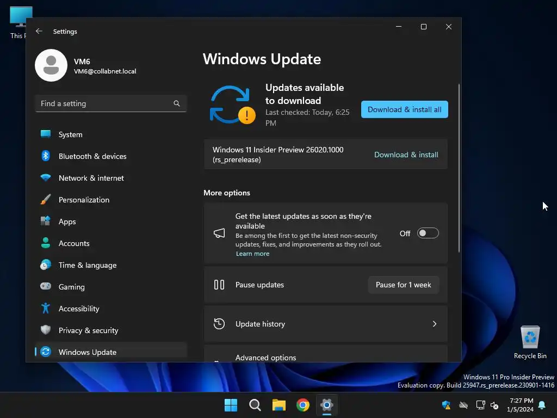Click the Windows Update page scrollbar
The height and width of the screenshot is (418, 557).
(x=459, y=168)
